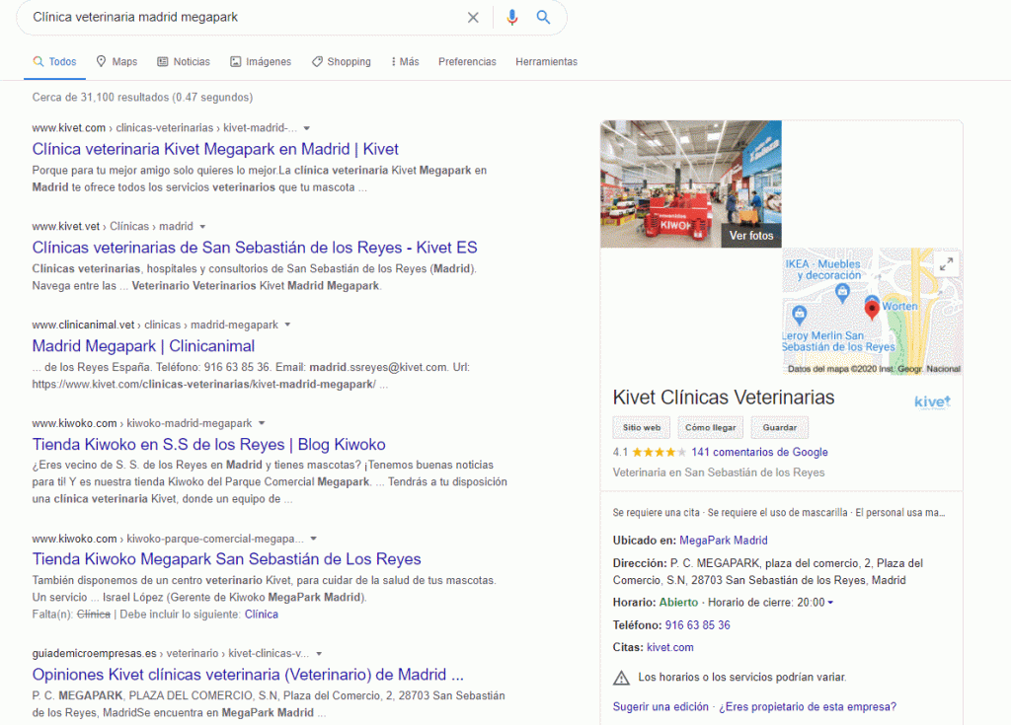
Task: Open dropdown arrow next to kiwoko-parque-comercial URL
Action: [x=313, y=539]
